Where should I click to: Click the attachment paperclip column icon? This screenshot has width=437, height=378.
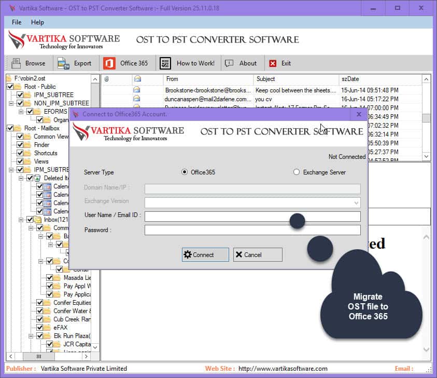click(x=106, y=79)
